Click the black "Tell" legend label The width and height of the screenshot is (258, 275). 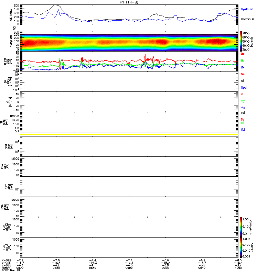[x=243, y=113]
